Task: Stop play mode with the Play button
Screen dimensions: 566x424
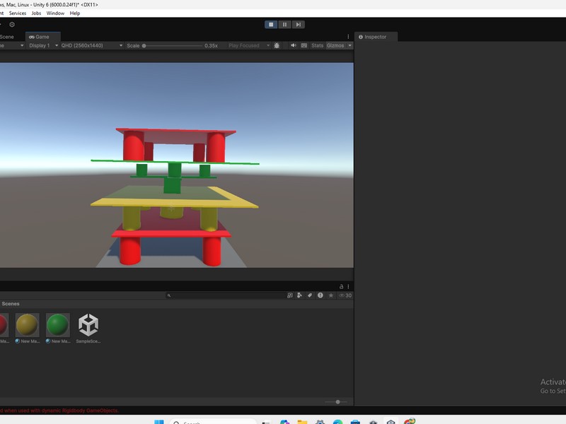Action: tap(271, 24)
